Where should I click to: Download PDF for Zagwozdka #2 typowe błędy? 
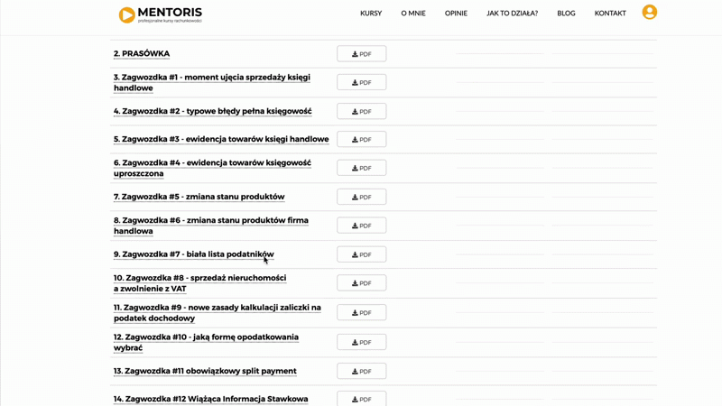(x=362, y=111)
